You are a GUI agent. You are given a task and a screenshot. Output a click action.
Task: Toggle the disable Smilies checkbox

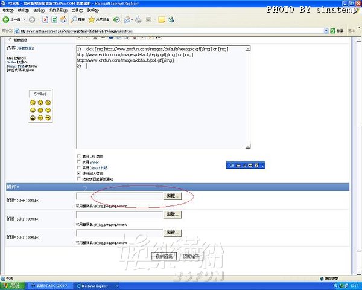click(x=78, y=162)
